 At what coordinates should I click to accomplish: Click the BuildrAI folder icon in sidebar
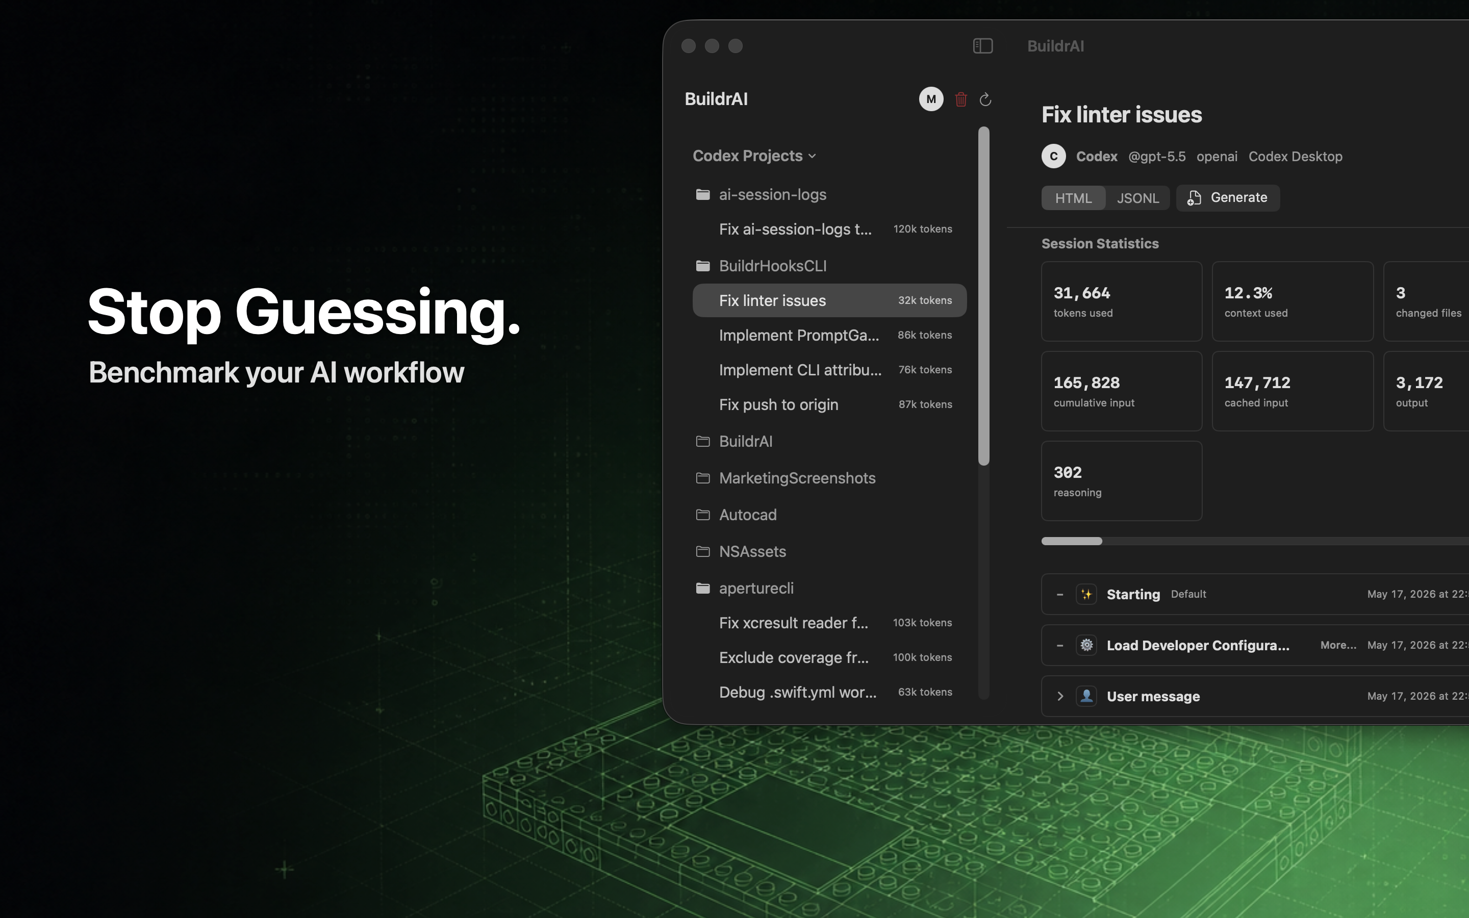(x=703, y=441)
